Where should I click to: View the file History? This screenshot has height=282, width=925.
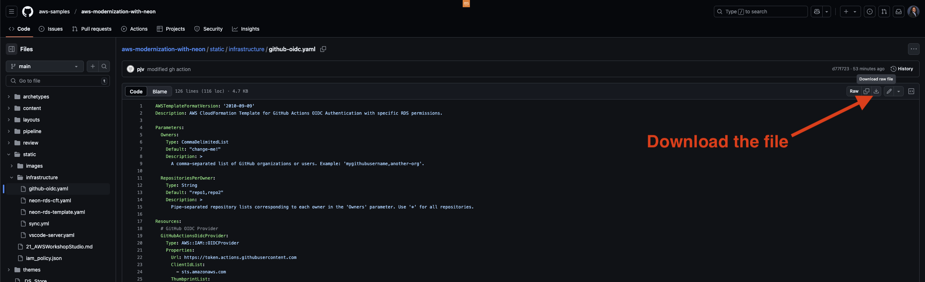pos(902,69)
